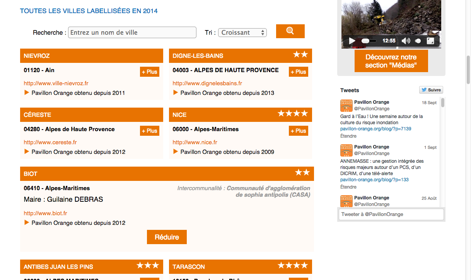
Task: Open the biot.fr website link
Action: coord(45,213)
